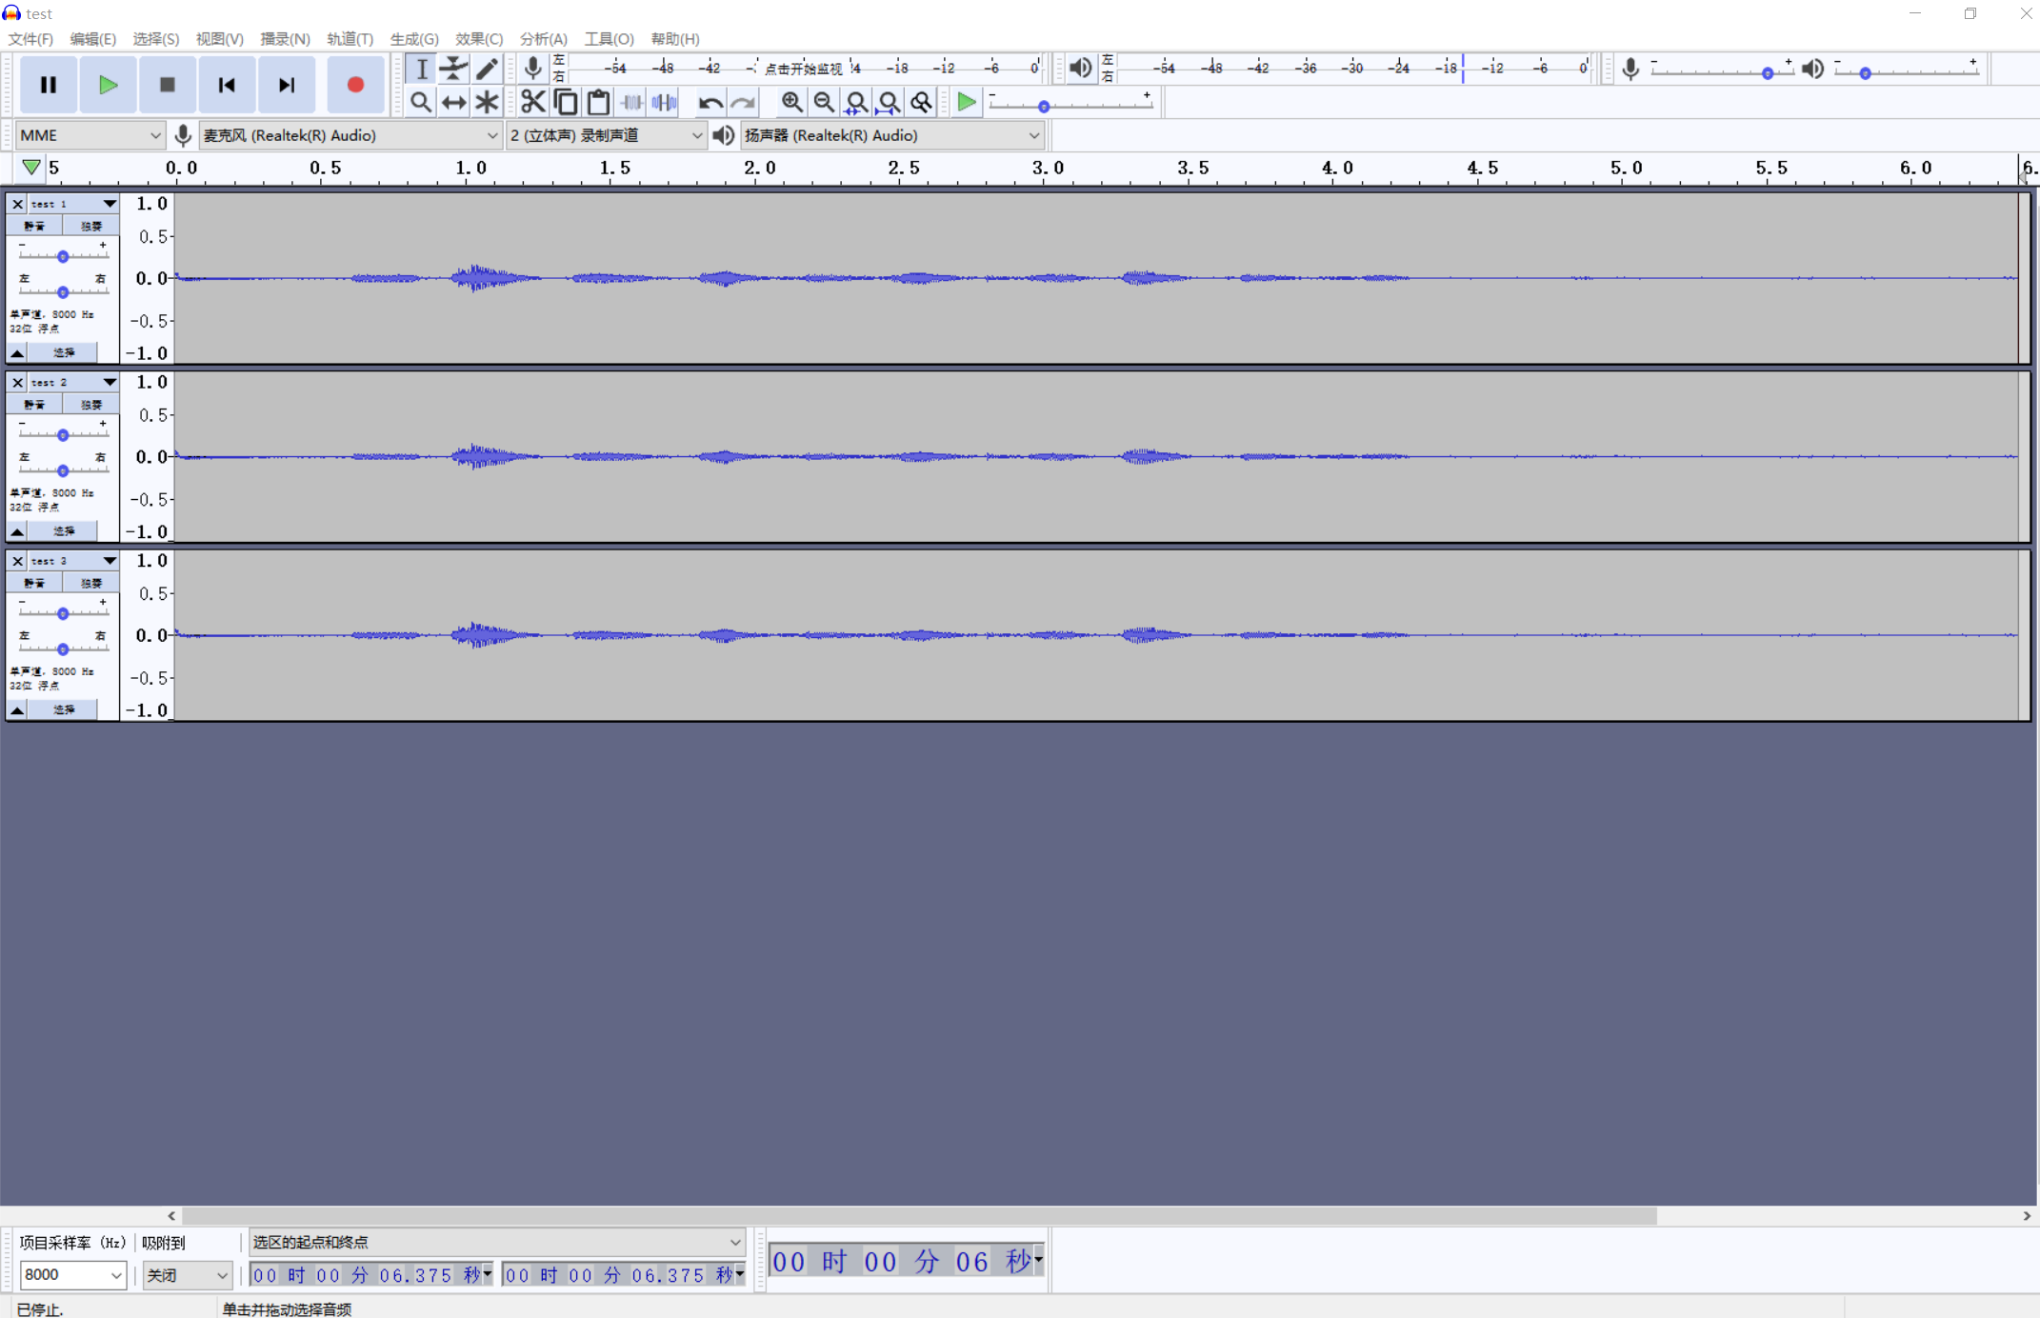
Task: Open the 效果(C) Effects menu
Action: (478, 39)
